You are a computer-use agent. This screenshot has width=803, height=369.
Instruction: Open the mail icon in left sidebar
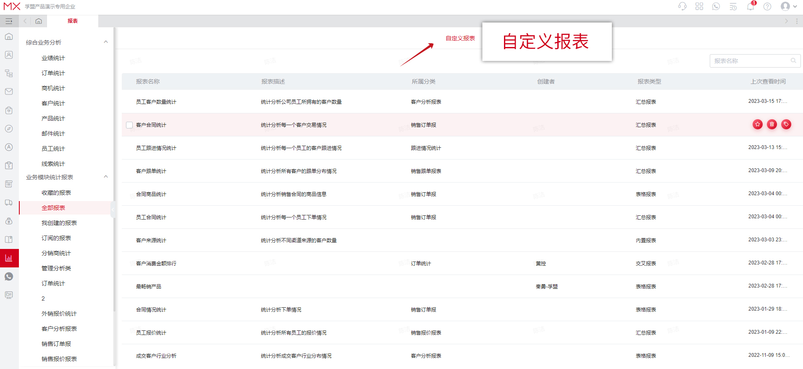[9, 92]
